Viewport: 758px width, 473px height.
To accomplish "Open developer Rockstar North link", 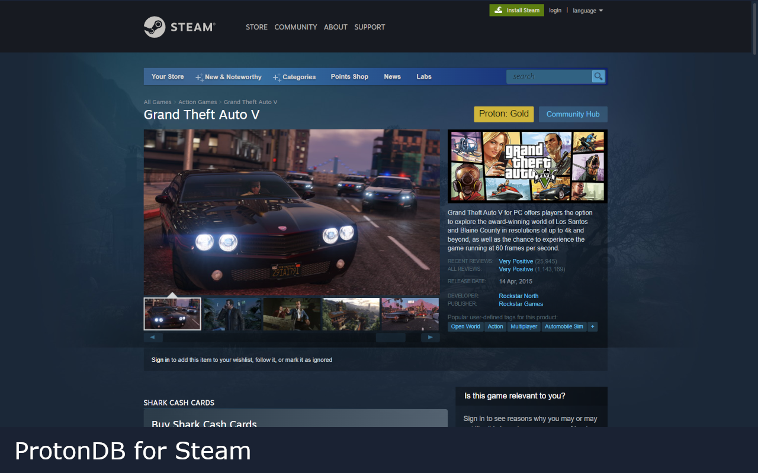I will (519, 296).
